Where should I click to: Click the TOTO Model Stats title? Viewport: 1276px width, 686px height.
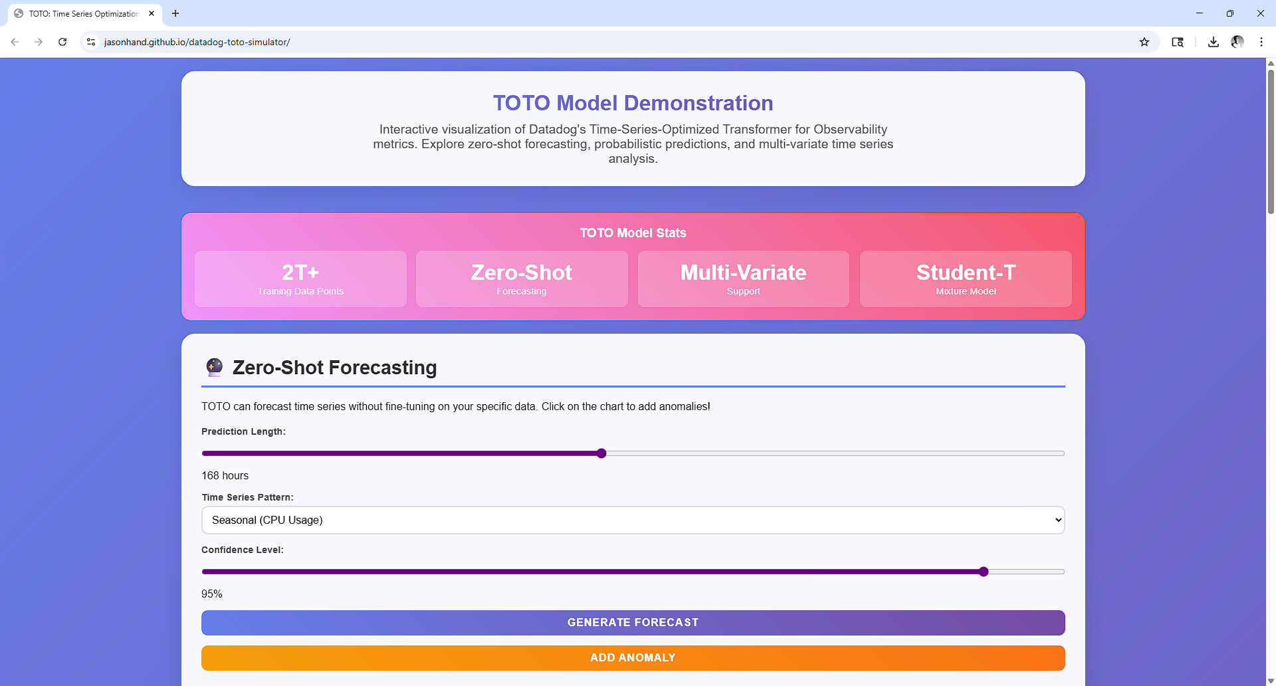[633, 233]
